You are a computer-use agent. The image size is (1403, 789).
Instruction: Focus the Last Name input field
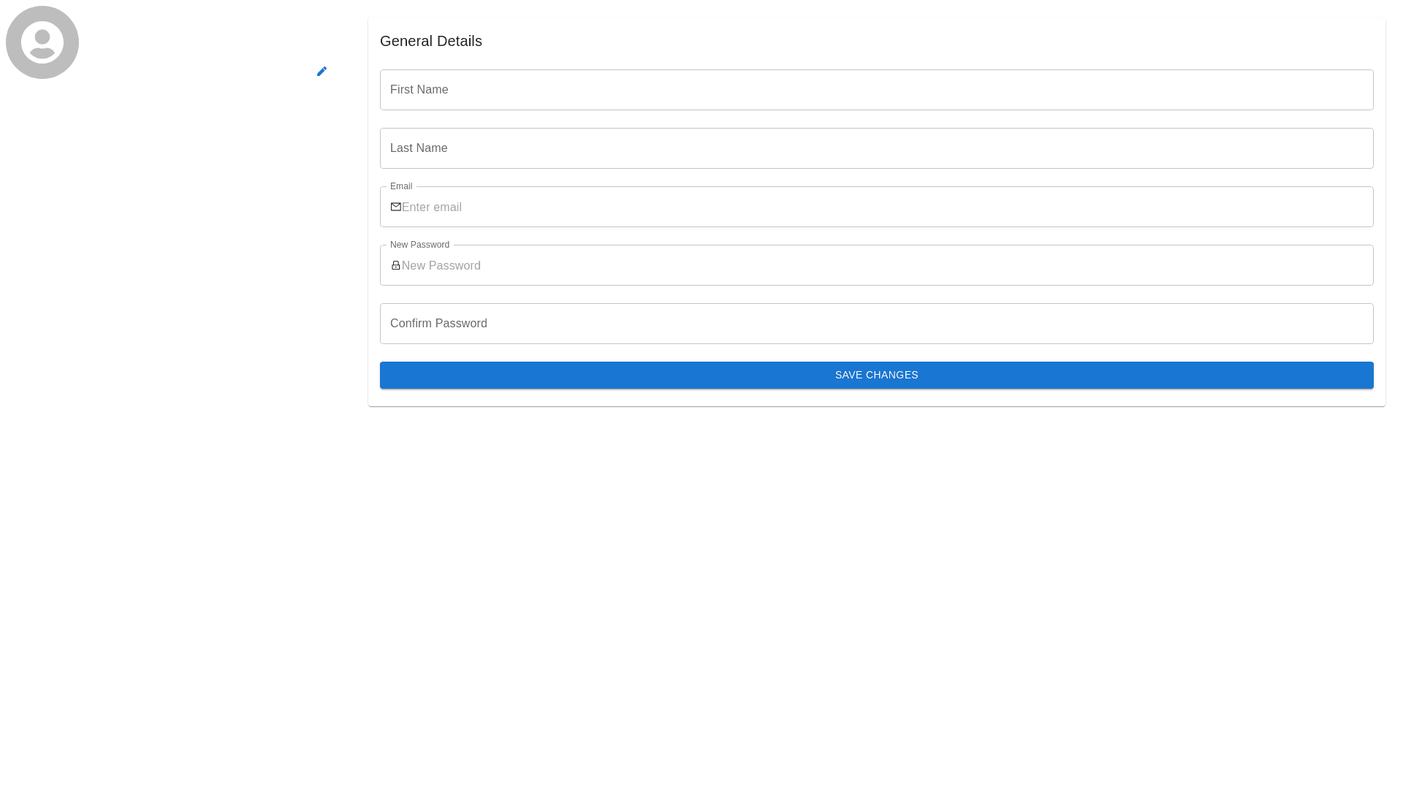(877, 148)
